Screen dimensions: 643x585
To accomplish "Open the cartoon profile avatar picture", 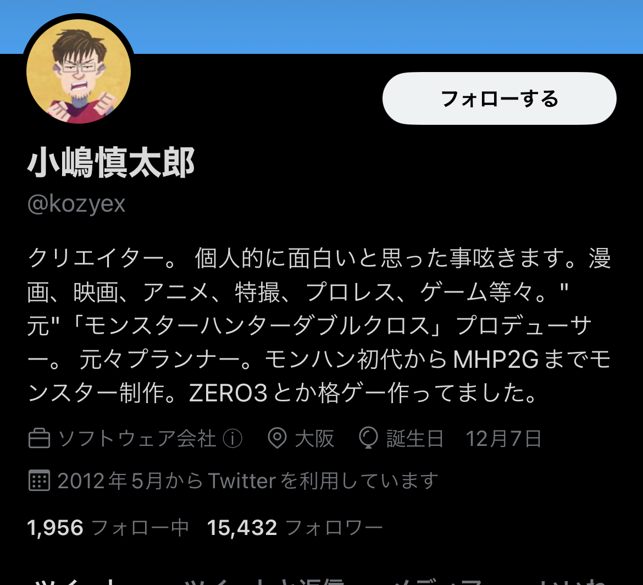I will pos(79,71).
